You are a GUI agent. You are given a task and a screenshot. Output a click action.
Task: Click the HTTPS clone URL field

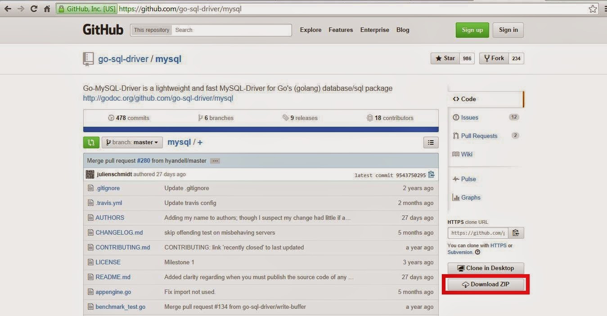478,233
